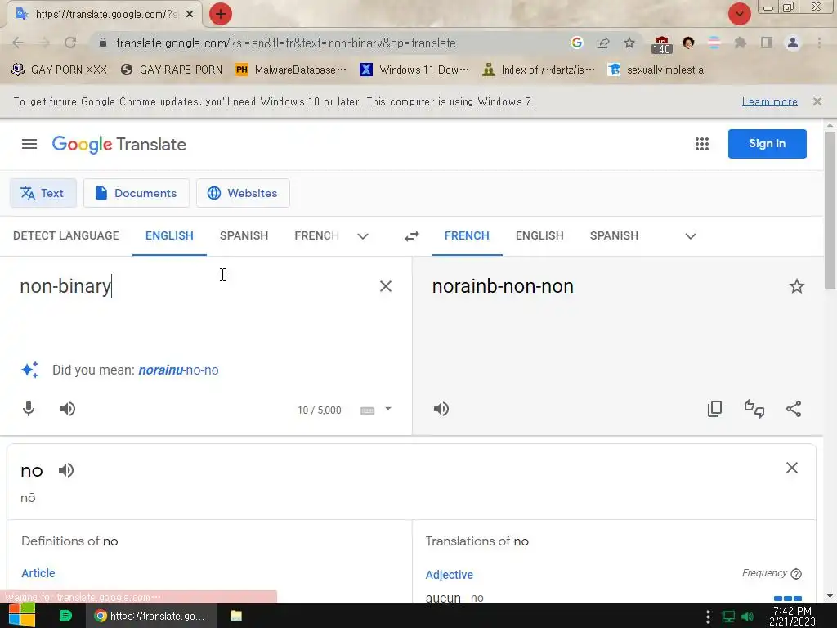Select French as target language
This screenshot has width=837, height=628.
pyautogui.click(x=467, y=235)
